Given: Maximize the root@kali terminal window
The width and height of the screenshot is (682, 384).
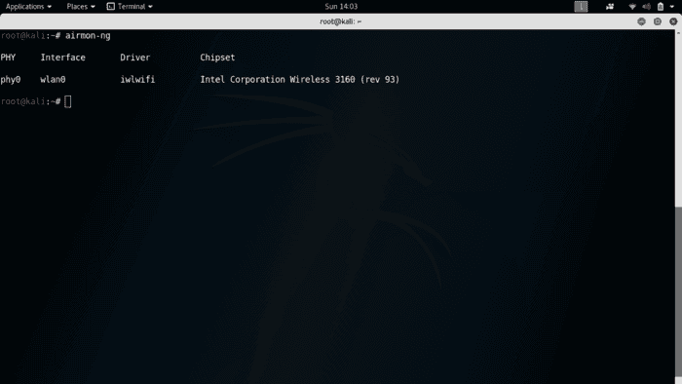Looking at the screenshot, I should tap(658, 21).
